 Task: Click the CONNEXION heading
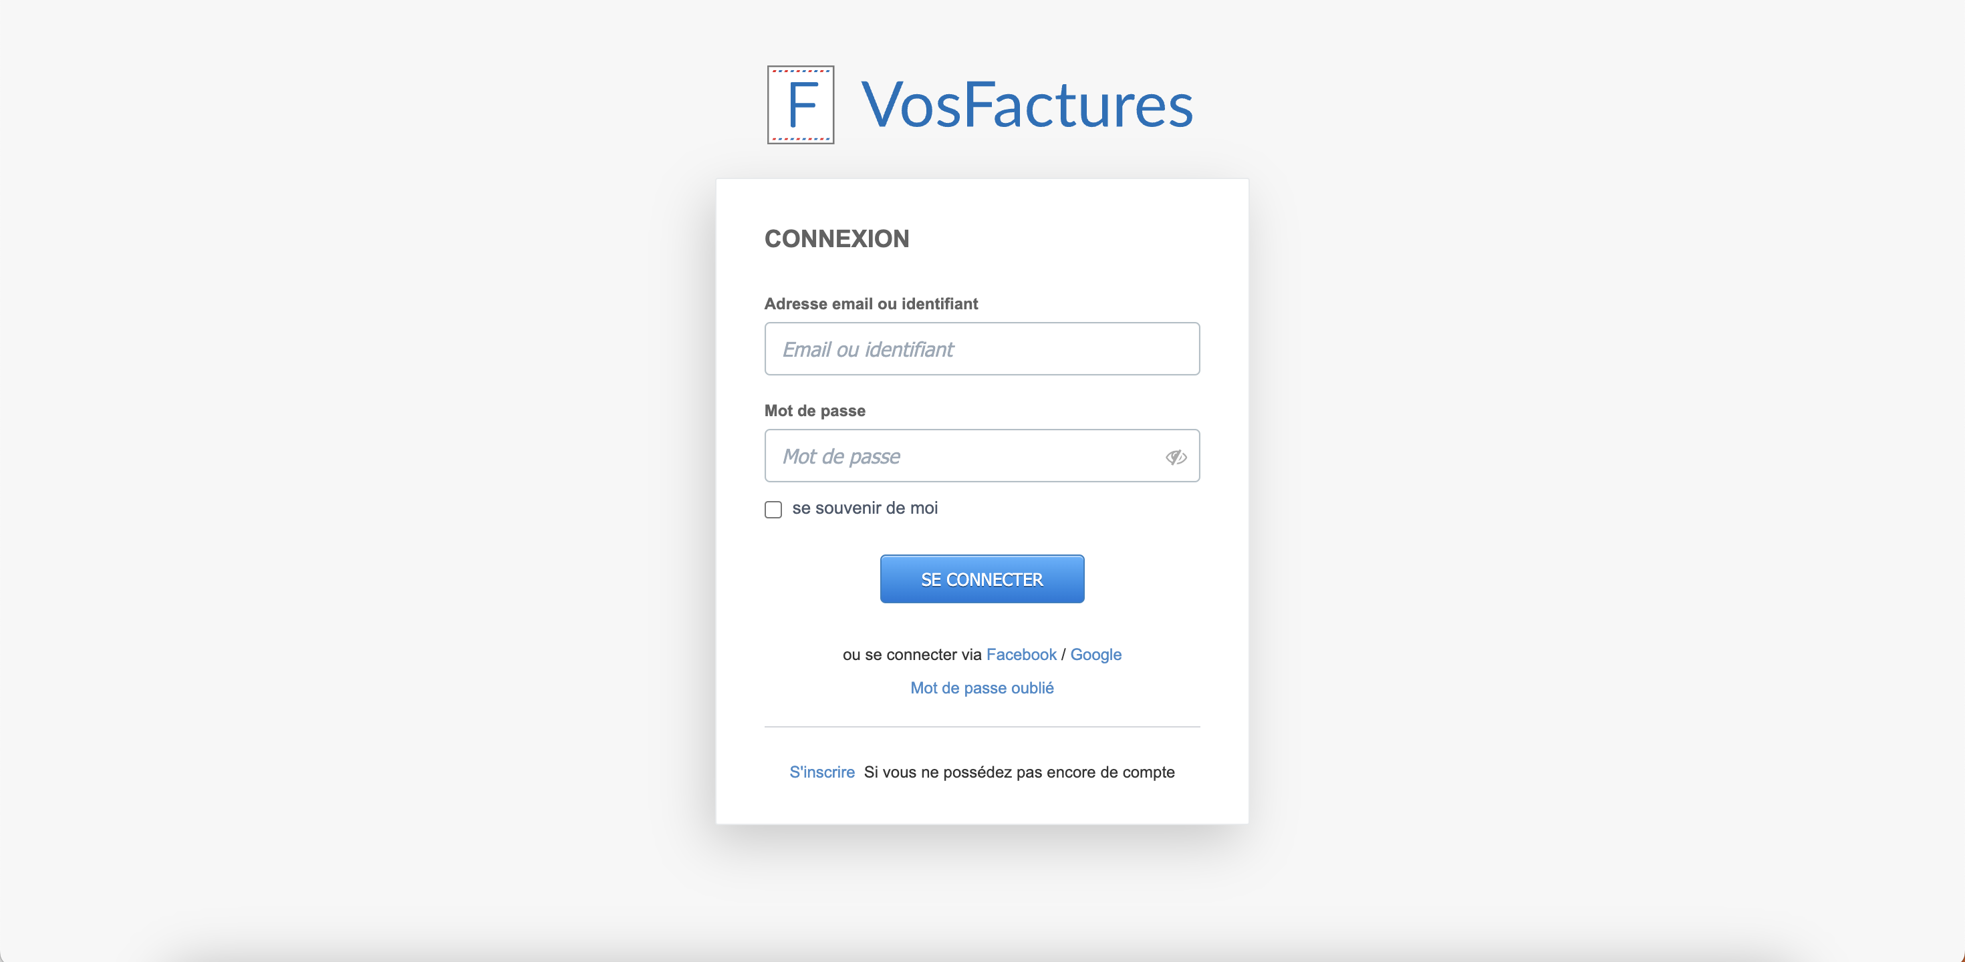click(x=837, y=238)
